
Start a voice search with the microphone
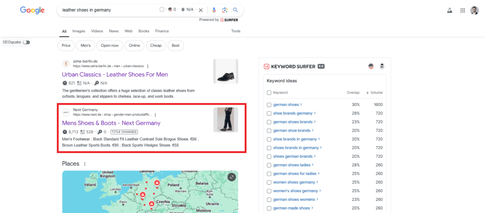coord(214,10)
